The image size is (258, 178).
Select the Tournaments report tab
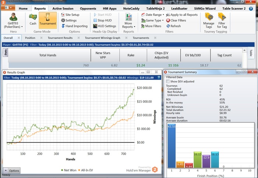tap(141, 38)
